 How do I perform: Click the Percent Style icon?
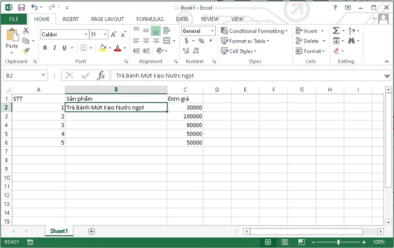(x=201, y=41)
